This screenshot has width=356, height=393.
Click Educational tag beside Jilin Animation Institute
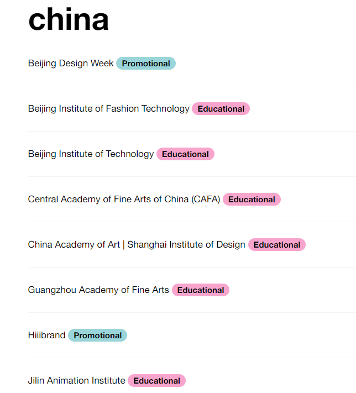[157, 381]
